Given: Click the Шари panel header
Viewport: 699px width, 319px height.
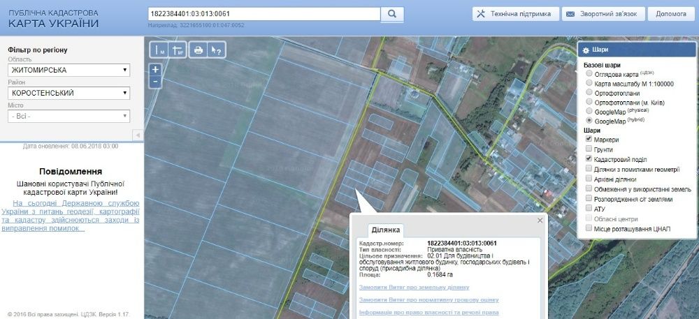Looking at the screenshot, I should tap(637, 50).
